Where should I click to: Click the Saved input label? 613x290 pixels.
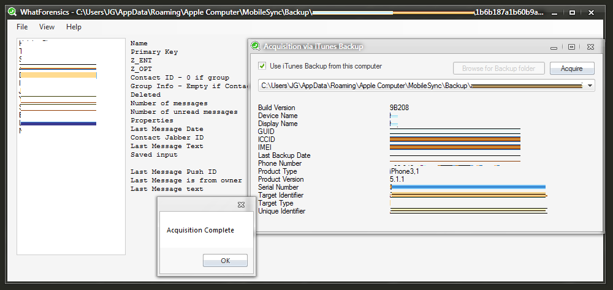click(154, 155)
